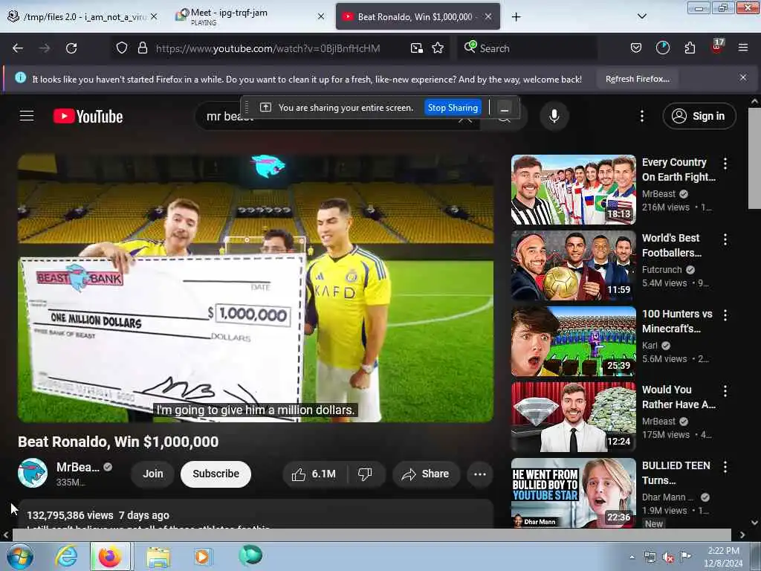761x571 pixels.
Task: Open the Windows Start menu orb
Action: coord(19,556)
